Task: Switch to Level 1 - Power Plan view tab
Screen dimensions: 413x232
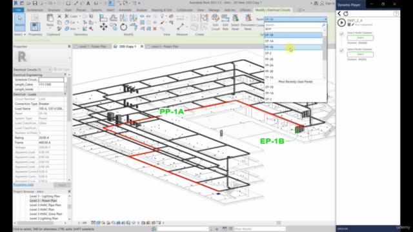Action: pos(92,46)
